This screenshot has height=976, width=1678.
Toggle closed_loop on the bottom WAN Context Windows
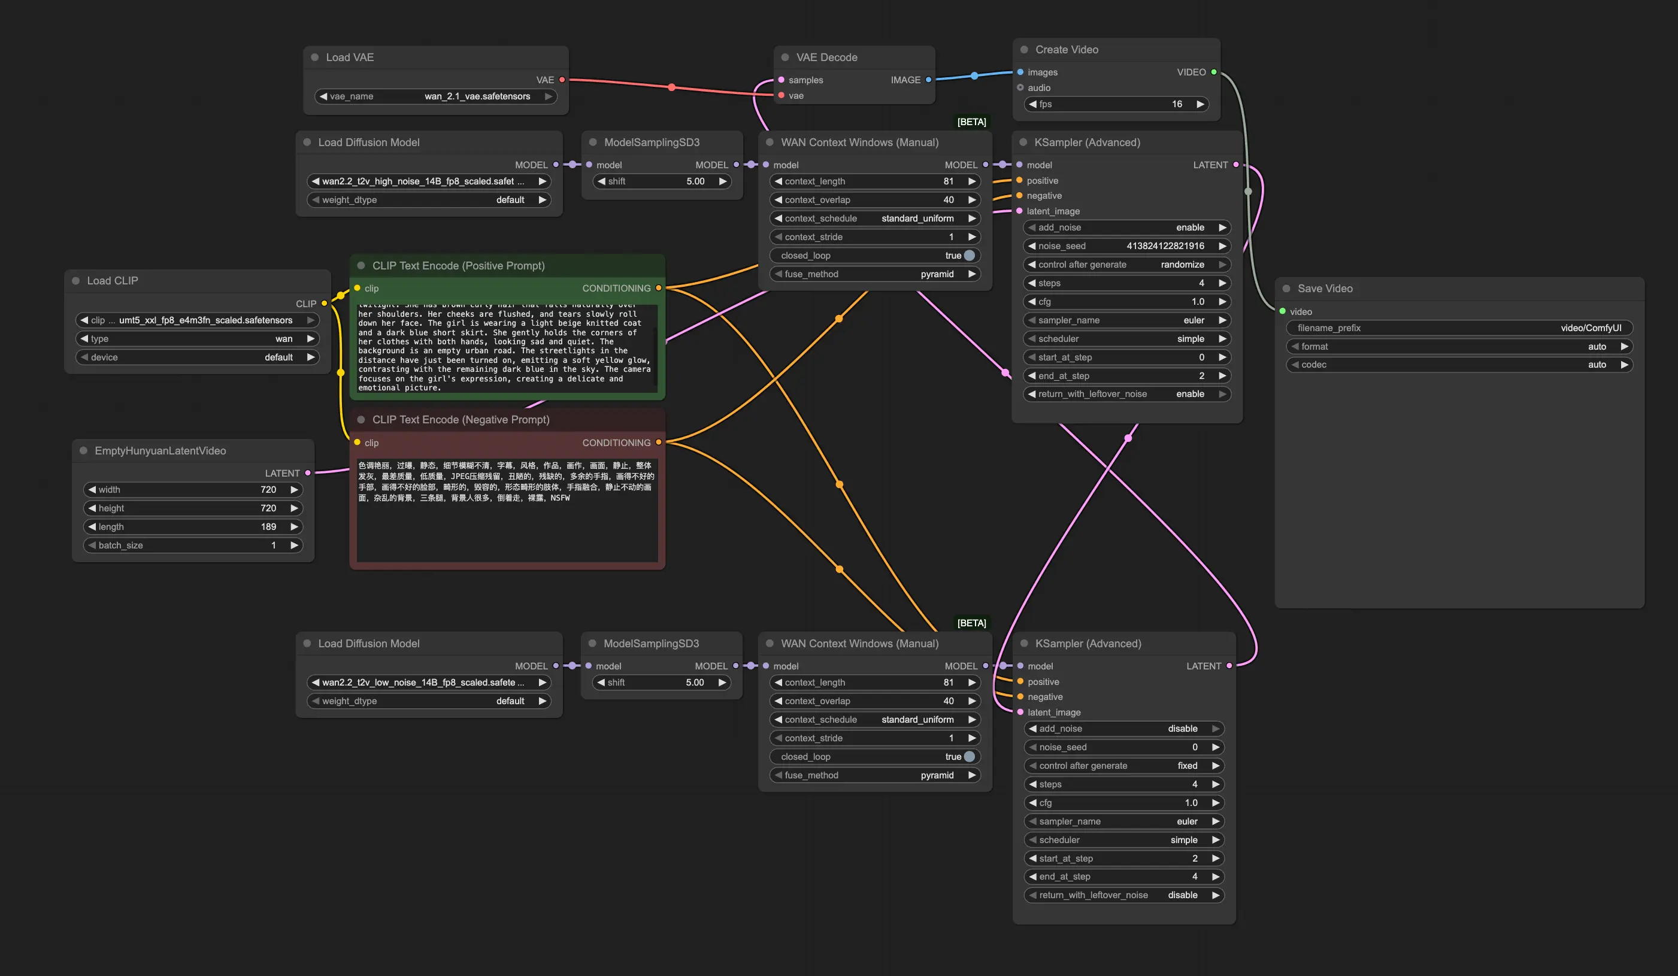click(969, 757)
